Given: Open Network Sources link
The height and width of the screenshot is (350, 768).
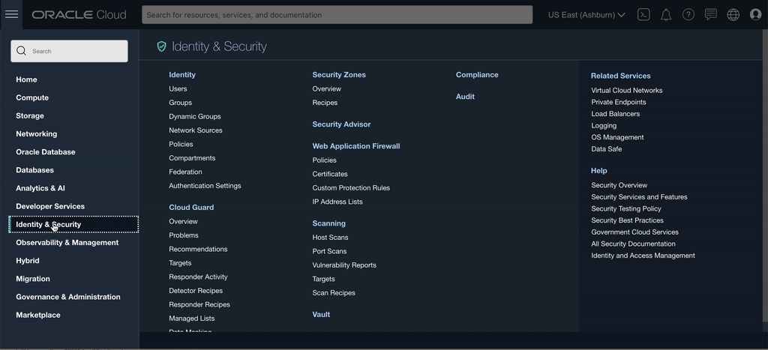Looking at the screenshot, I should (x=196, y=130).
